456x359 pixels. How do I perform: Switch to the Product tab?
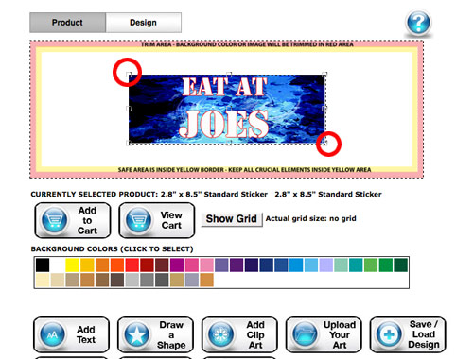(x=67, y=23)
